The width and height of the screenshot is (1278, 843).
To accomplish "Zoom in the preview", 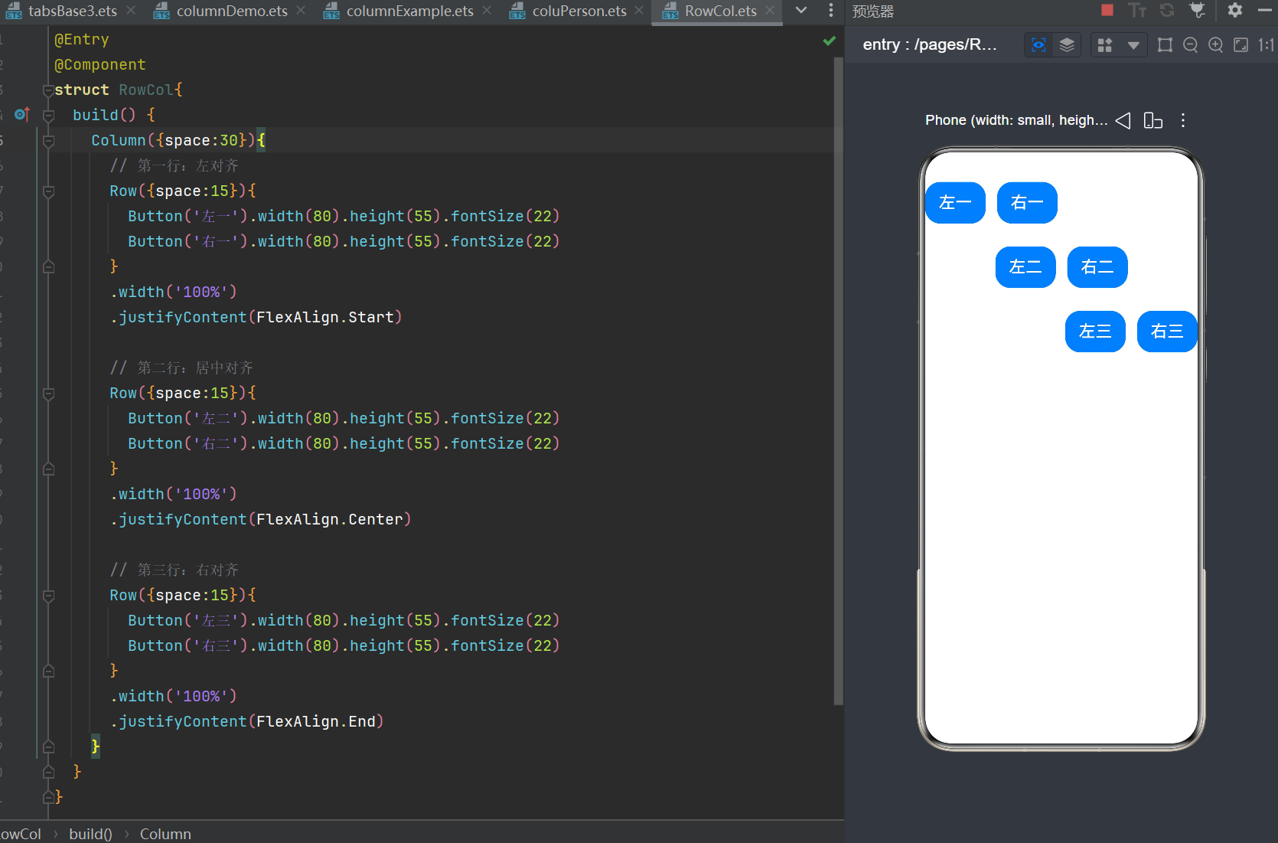I will click(1215, 45).
